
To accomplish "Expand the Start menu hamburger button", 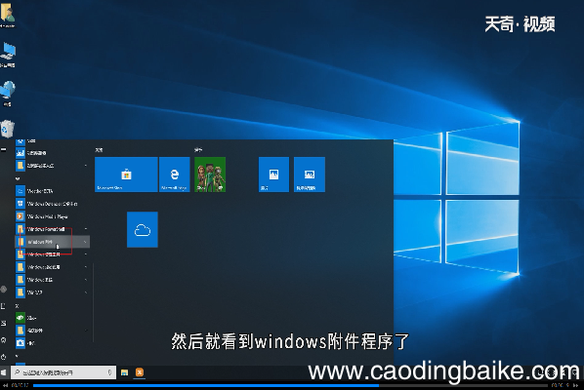I will coord(3,149).
